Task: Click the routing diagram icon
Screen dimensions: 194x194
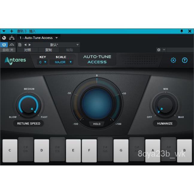Action: click(x=12, y=38)
